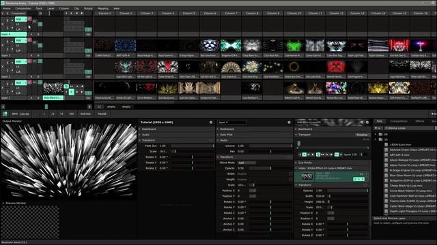
Task: Open the Mapping menu
Action: 103,8
